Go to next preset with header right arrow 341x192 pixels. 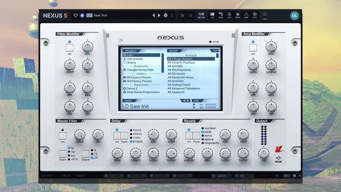pos(159,15)
